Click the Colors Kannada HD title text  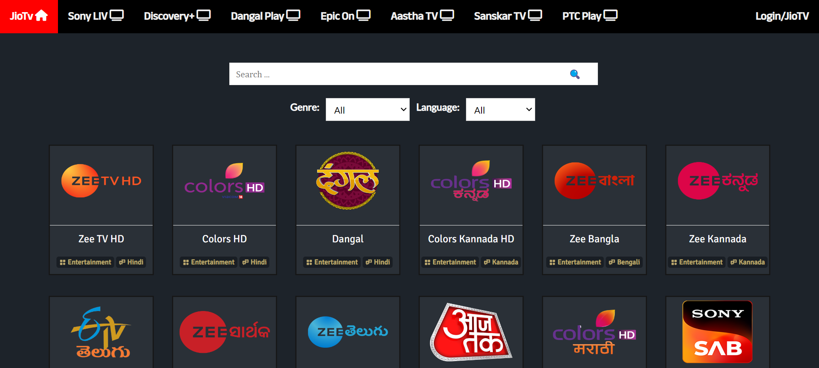471,239
